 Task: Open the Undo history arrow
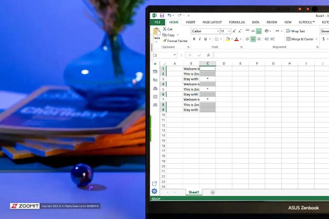point(174,15)
